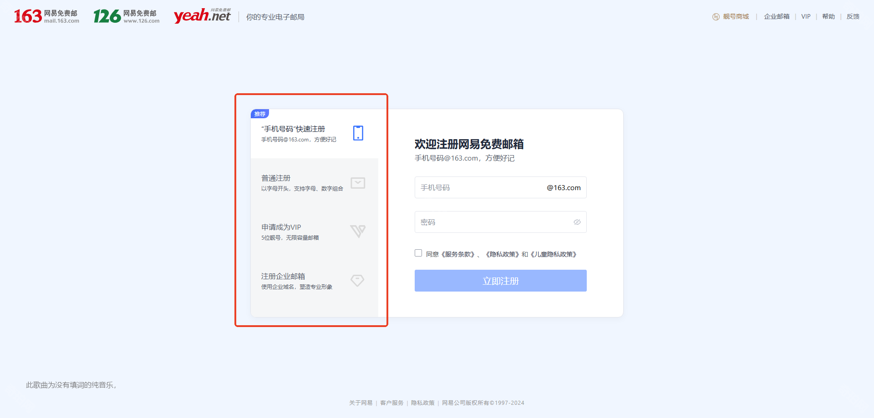Viewport: 874px width, 418px height.
Task: Open the 帮助 link in header
Action: pyautogui.click(x=828, y=16)
